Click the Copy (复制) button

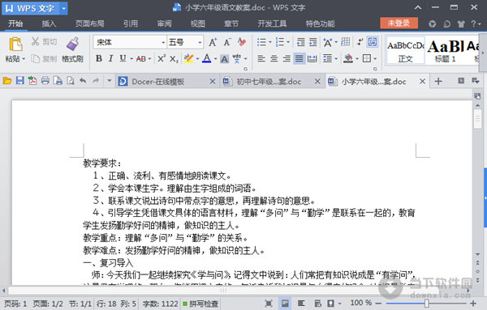pyautogui.click(x=45, y=58)
